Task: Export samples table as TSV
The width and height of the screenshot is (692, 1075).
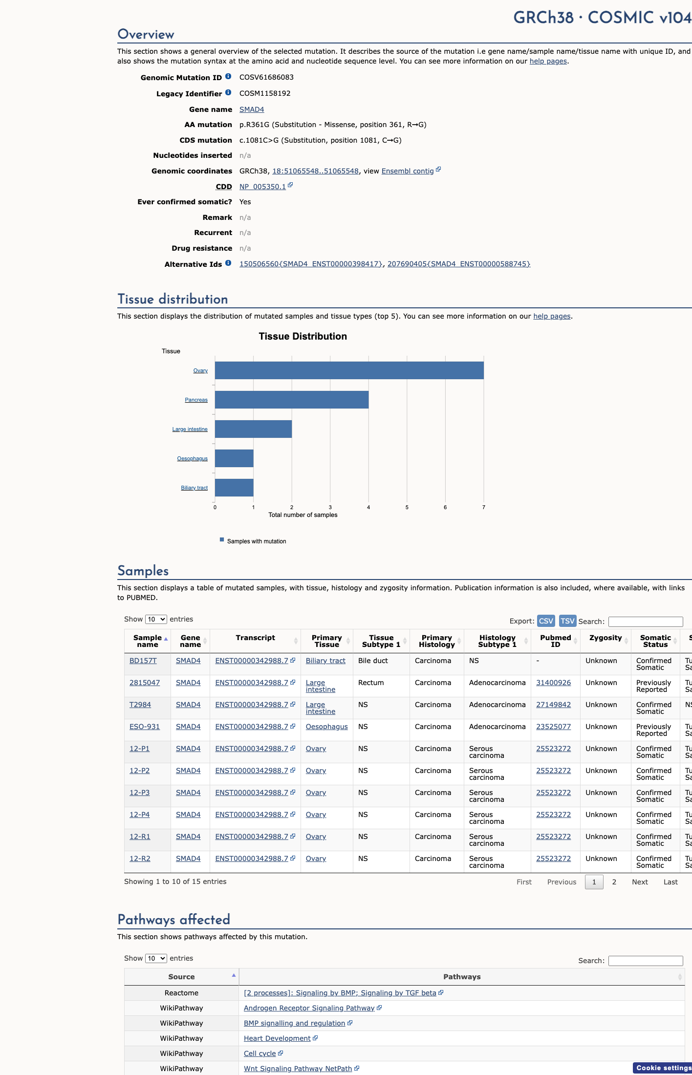Action: tap(567, 621)
